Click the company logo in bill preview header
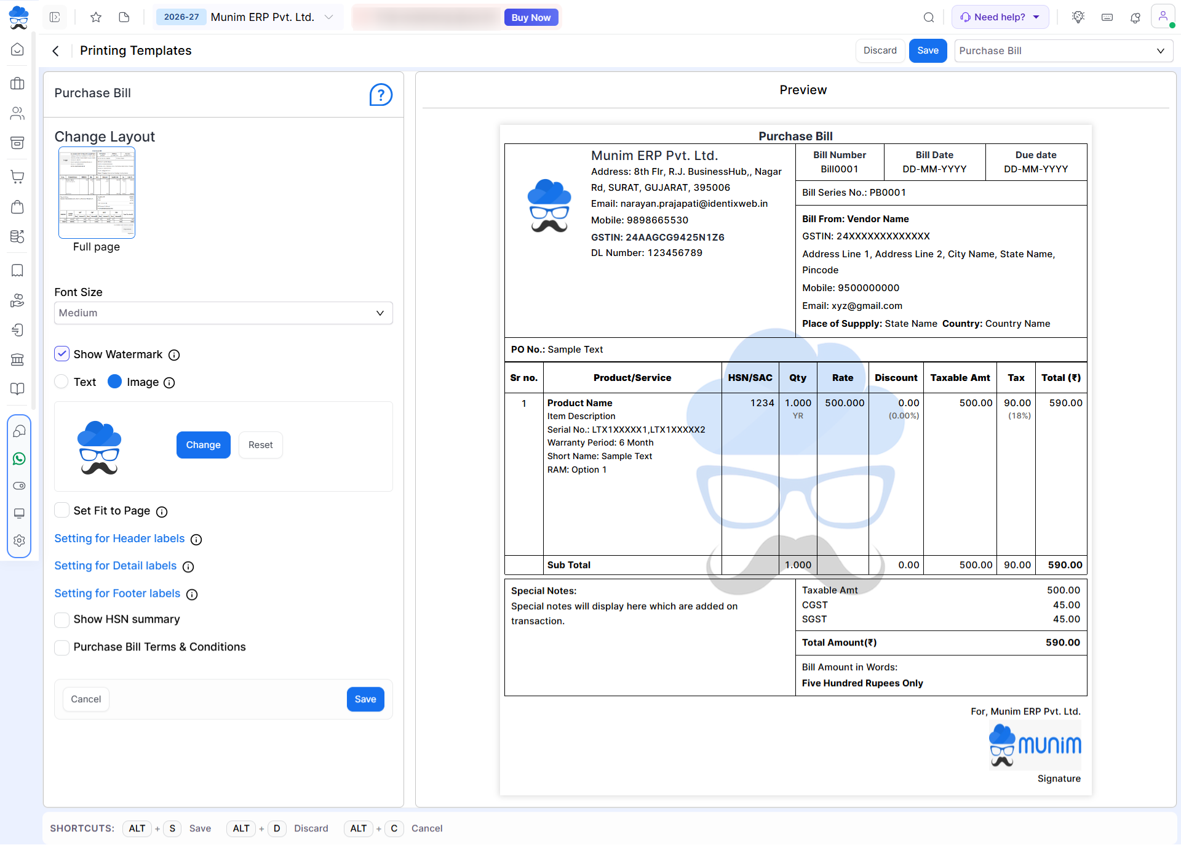 pyautogui.click(x=549, y=206)
